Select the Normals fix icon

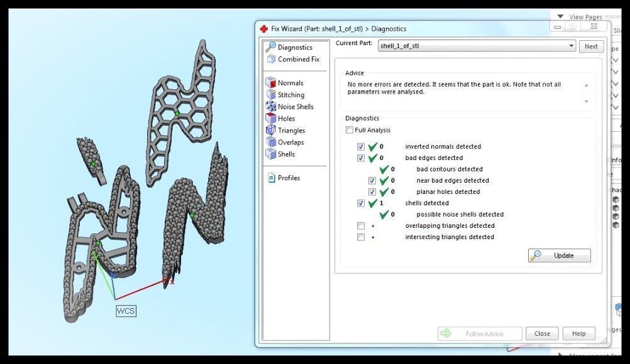coord(271,83)
